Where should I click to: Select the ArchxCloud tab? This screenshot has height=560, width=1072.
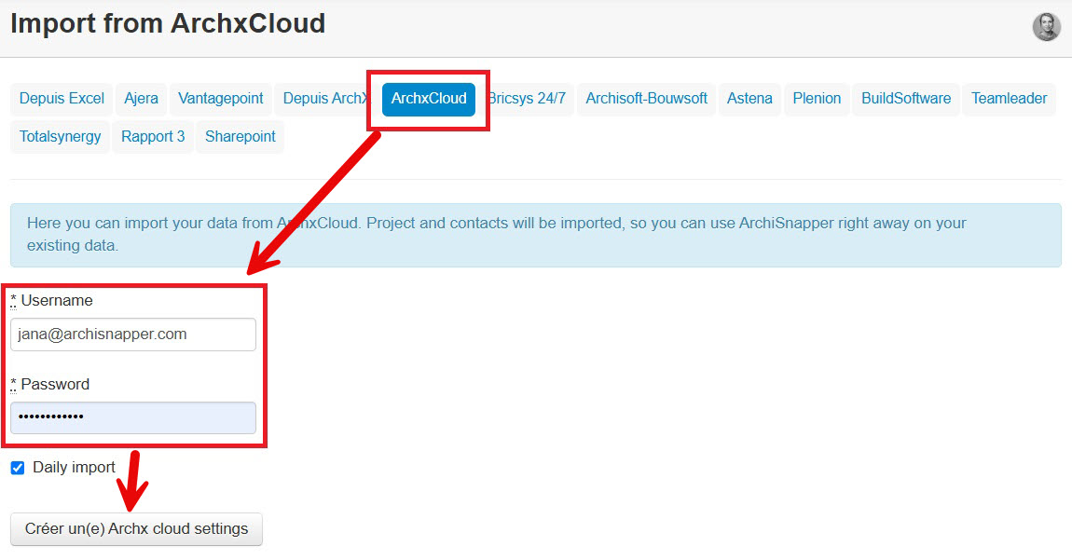(429, 99)
